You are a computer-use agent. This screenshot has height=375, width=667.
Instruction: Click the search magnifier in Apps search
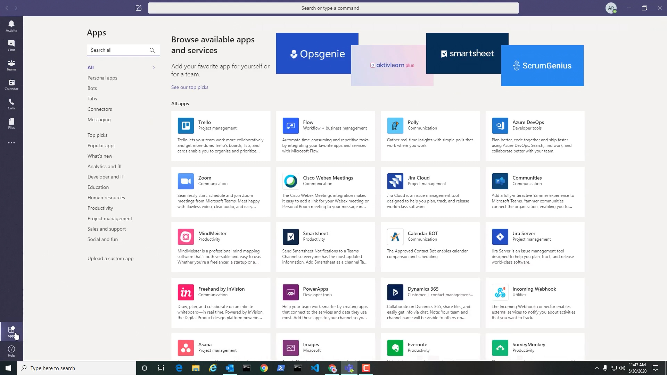pos(152,50)
